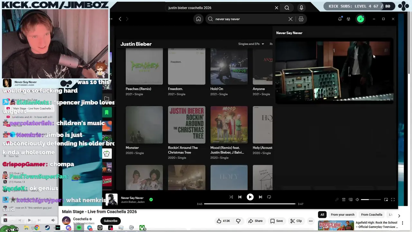
Task: Open the Hold On single cover
Action: click(229, 66)
